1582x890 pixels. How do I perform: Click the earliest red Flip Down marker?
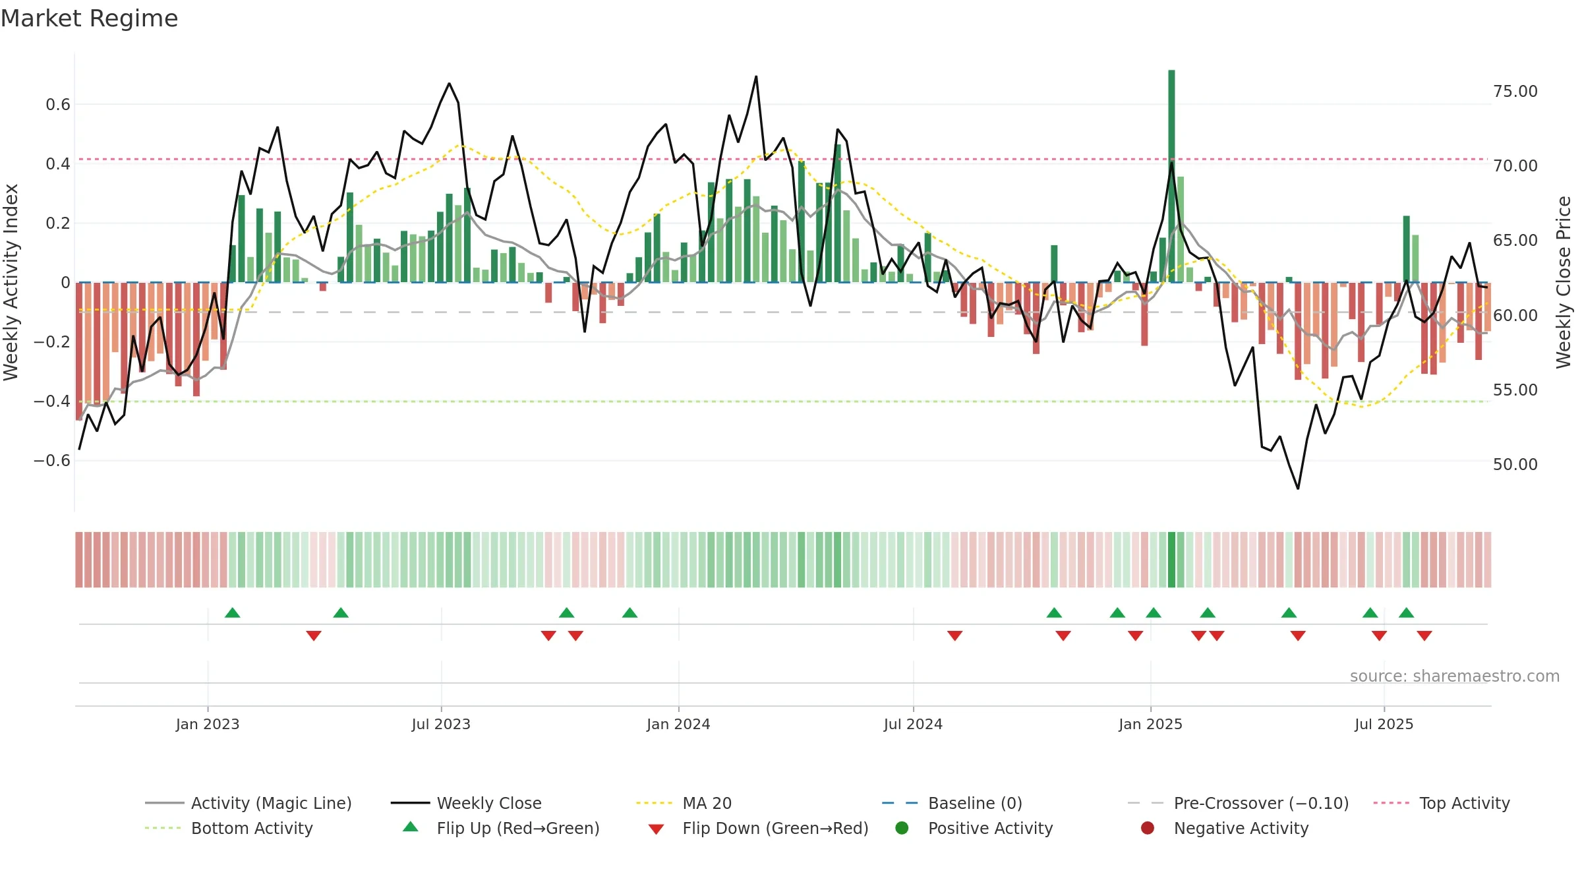tap(314, 636)
